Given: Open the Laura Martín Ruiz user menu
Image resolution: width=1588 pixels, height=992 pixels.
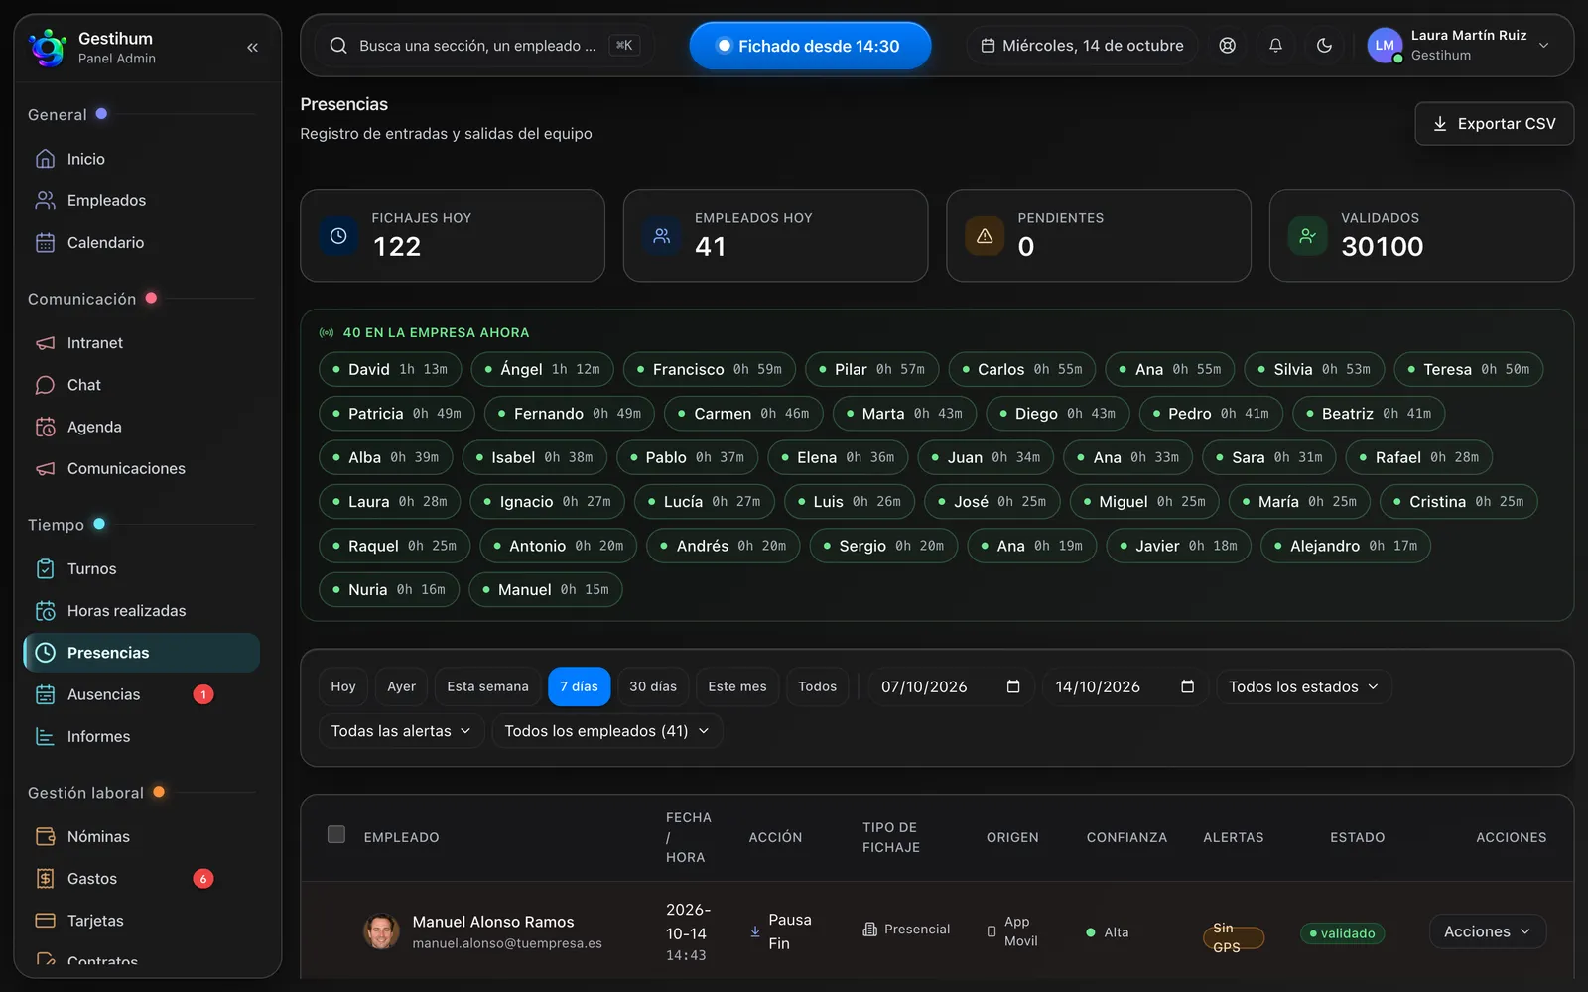Looking at the screenshot, I should (x=1460, y=46).
